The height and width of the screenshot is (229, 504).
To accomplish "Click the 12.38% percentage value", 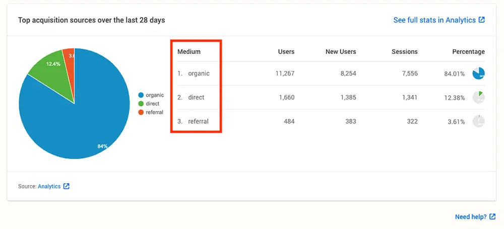I will [455, 98].
